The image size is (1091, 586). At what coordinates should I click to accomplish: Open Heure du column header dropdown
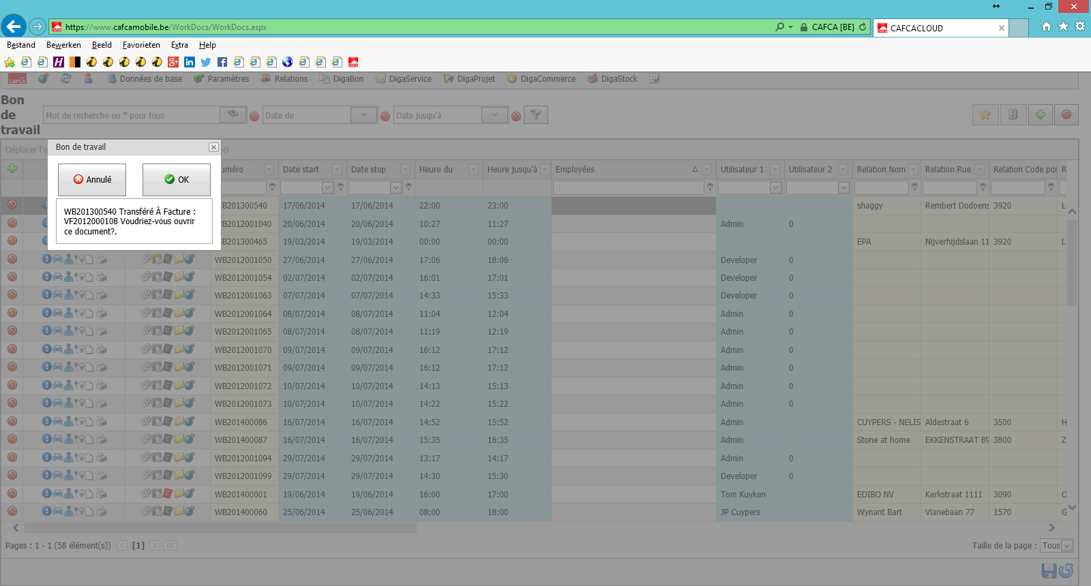pos(473,169)
